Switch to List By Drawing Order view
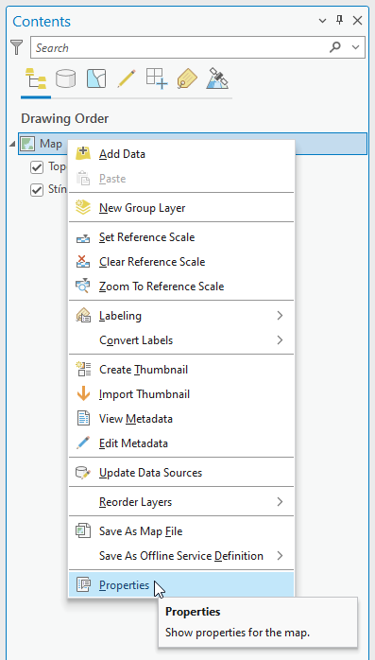 coord(36,78)
